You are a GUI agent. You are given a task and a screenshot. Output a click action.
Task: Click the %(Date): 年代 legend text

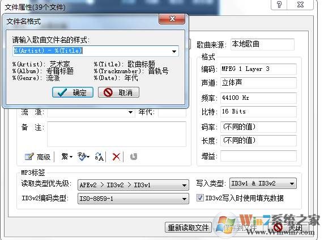point(116,78)
